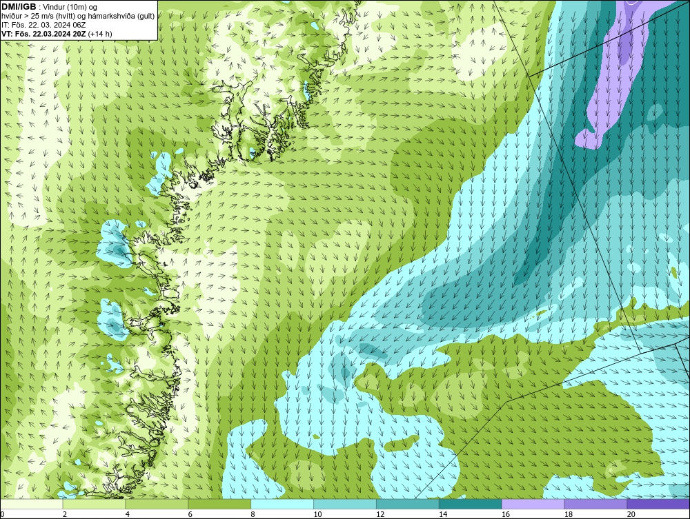
Task: Click the legend swatch between 12 and 14
Action: pos(408,504)
